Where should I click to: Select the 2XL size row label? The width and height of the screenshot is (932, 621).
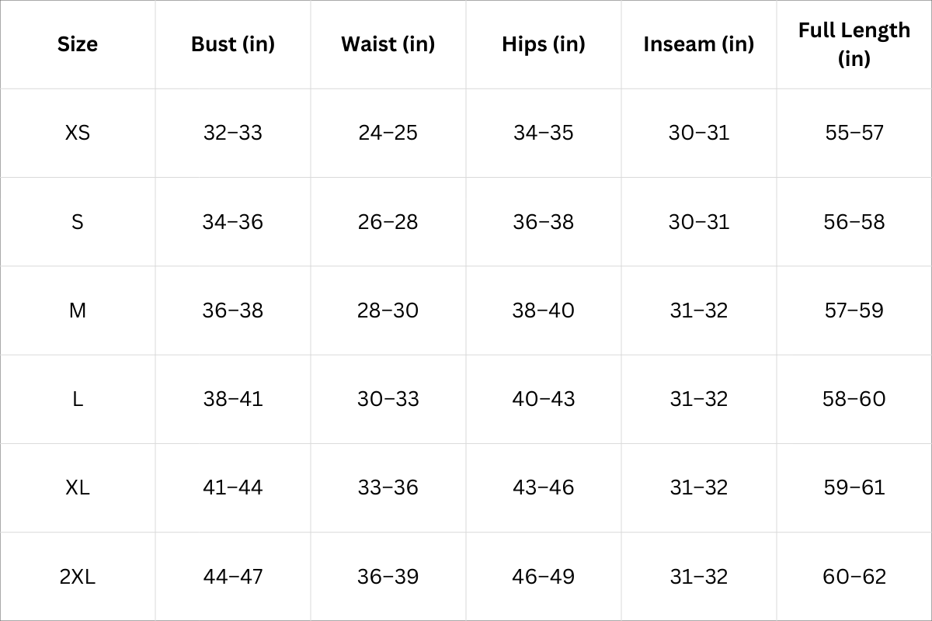[78, 577]
